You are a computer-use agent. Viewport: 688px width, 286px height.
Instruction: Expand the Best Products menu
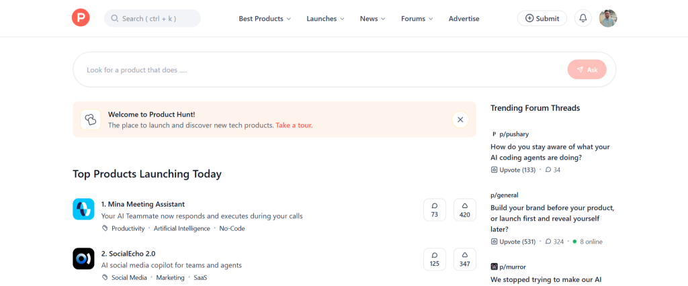[265, 18]
